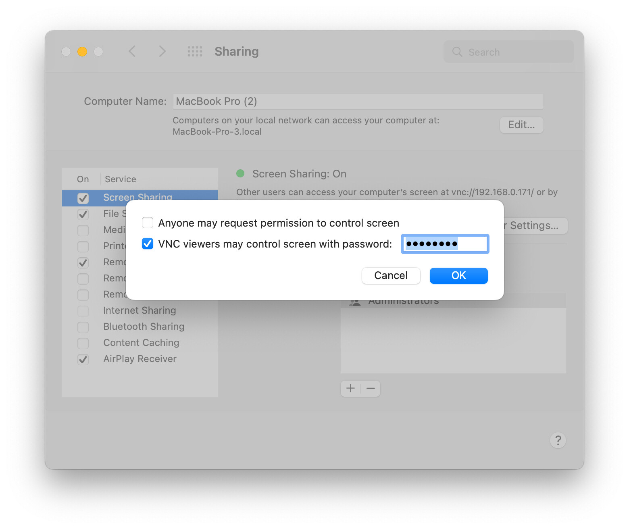The image size is (629, 529).
Task: Enable the Bluetooth Sharing checkbox
Action: click(x=83, y=327)
